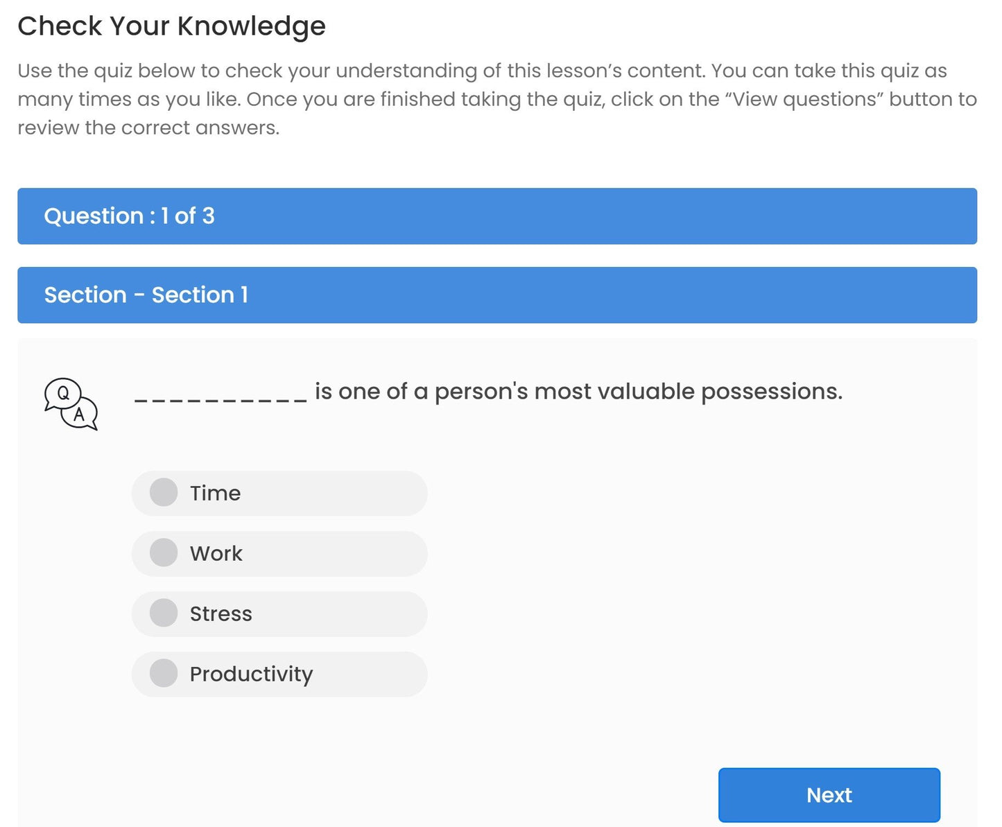
Task: Click the 'Check Your Knowledge' heading
Action: pos(171,26)
